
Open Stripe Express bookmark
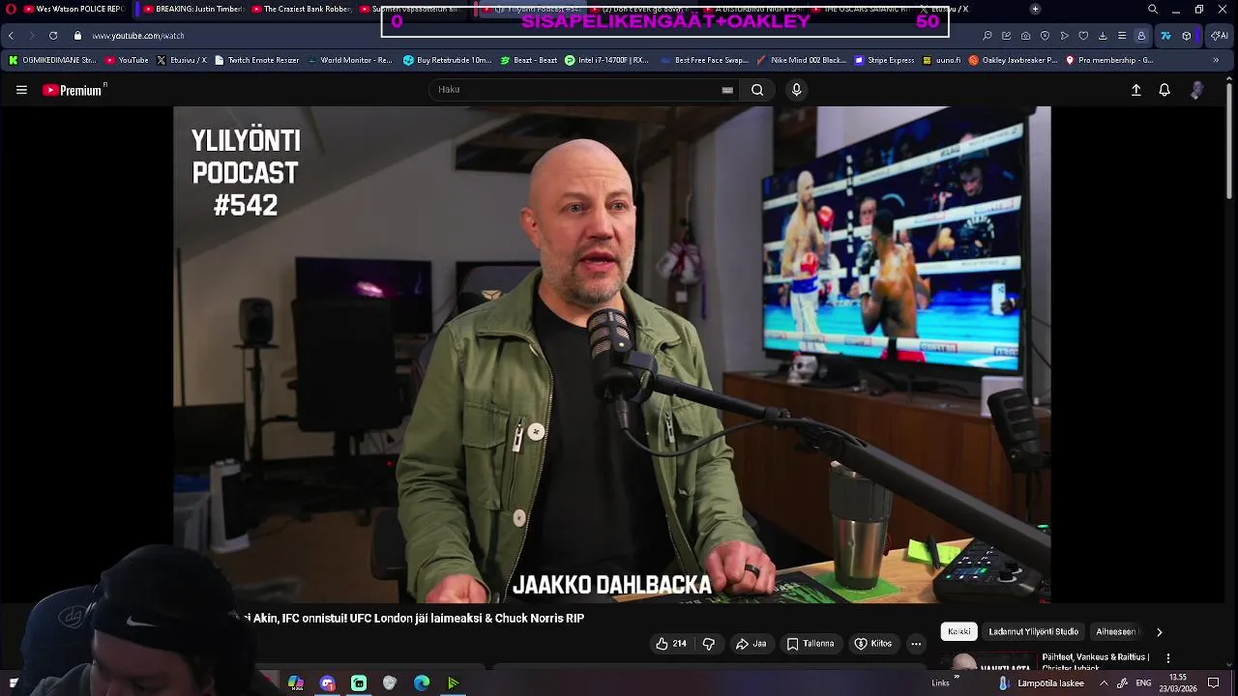point(885,60)
